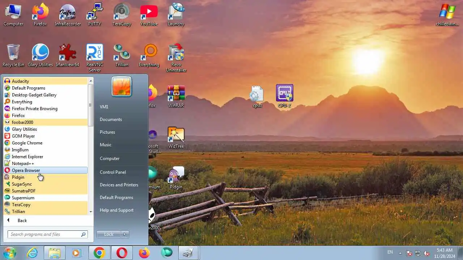Image resolution: width=463 pixels, height=260 pixels.
Task: Launch Opera Browser from the programs list
Action: 46,170
